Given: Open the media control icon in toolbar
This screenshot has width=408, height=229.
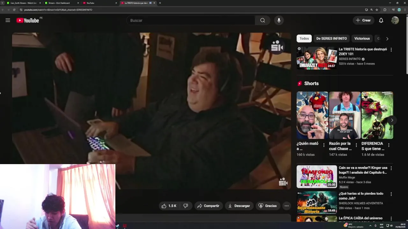Looking at the screenshot, I should (x=393, y=10).
